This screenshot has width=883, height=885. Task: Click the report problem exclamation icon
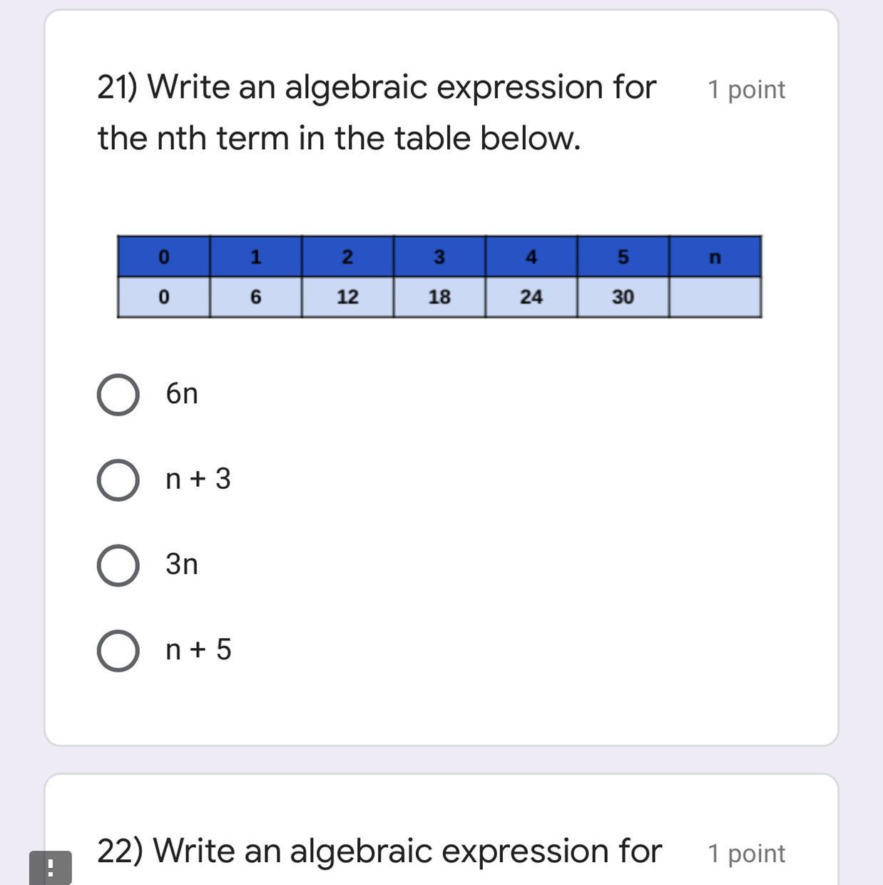pos(50,868)
